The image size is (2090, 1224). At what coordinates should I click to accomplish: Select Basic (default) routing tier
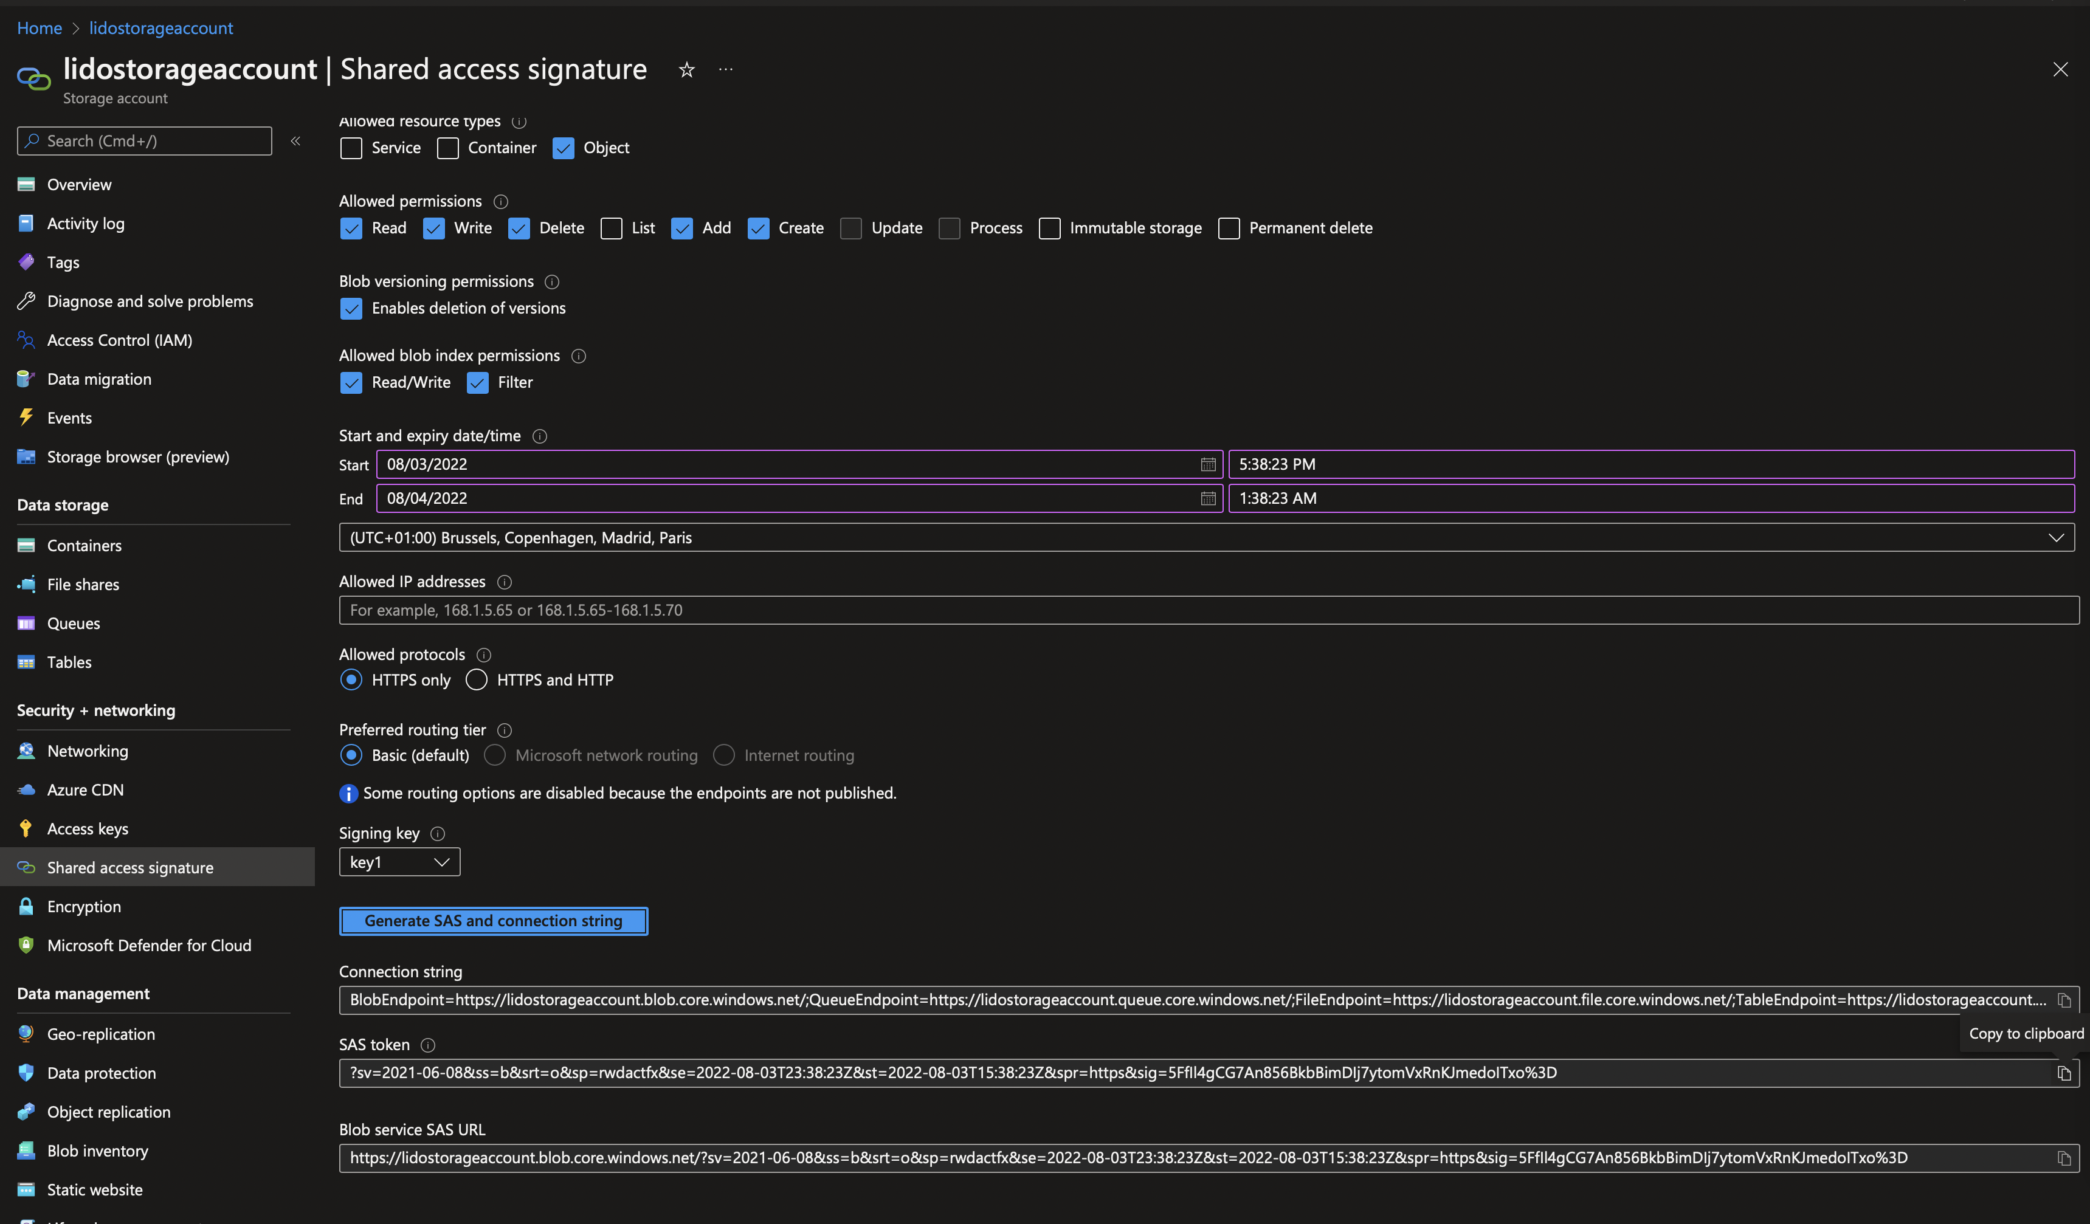click(351, 755)
